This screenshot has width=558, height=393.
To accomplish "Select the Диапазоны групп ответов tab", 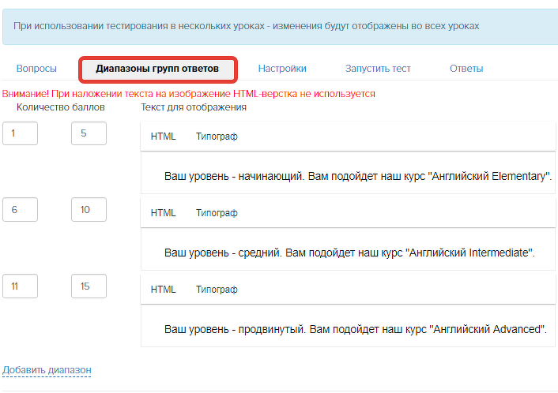I will [157, 69].
